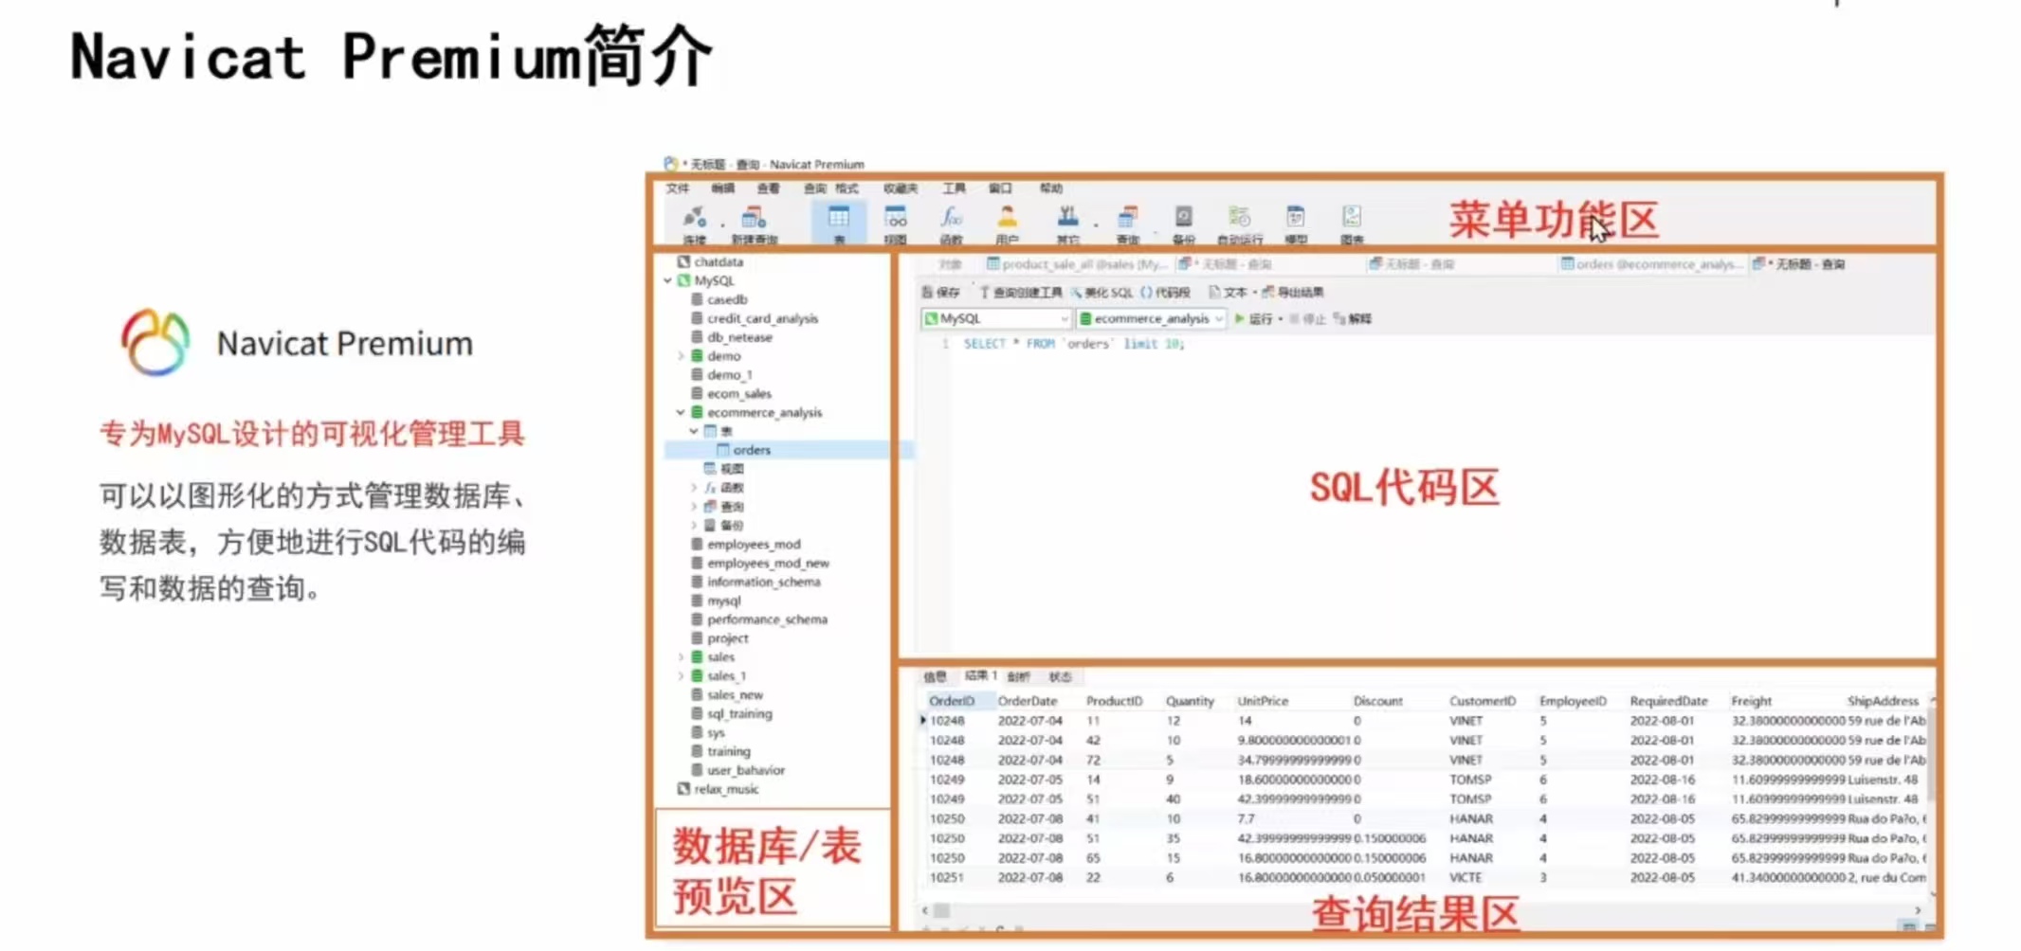Screen dimensions: 2021x951
Task: Open the 查询 (Query) toolbar icon
Action: coord(1127,225)
